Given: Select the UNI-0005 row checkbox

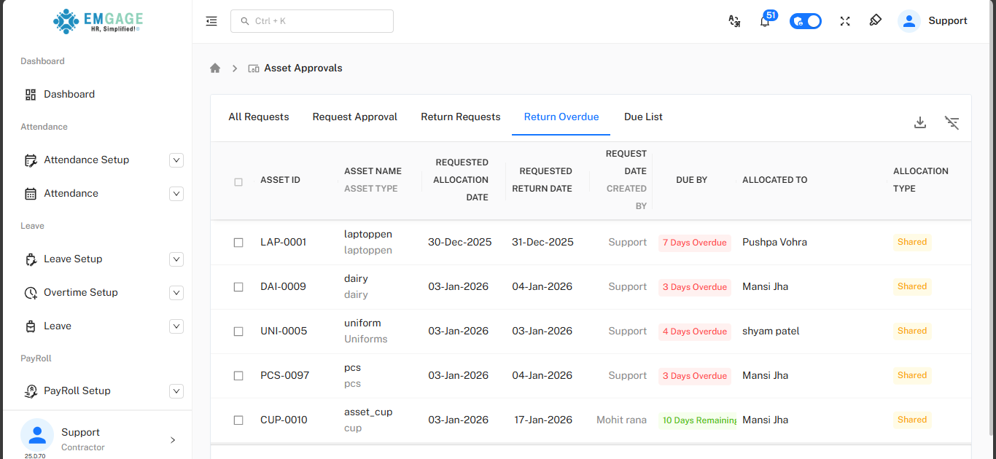Looking at the screenshot, I should click(238, 331).
